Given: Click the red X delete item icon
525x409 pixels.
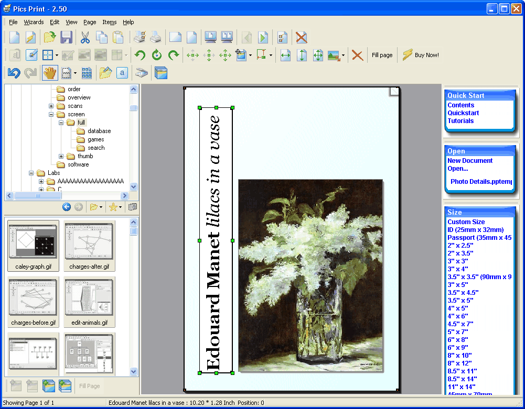Looking at the screenshot, I should point(357,55).
